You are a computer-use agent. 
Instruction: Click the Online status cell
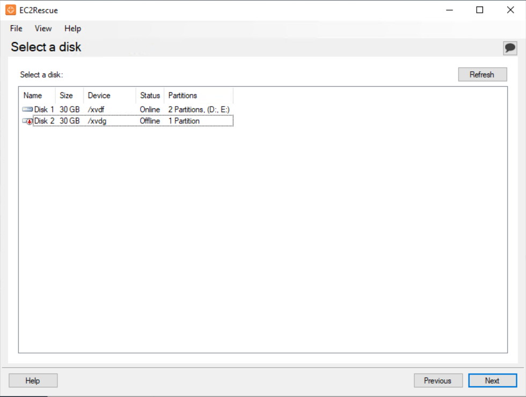(x=150, y=109)
